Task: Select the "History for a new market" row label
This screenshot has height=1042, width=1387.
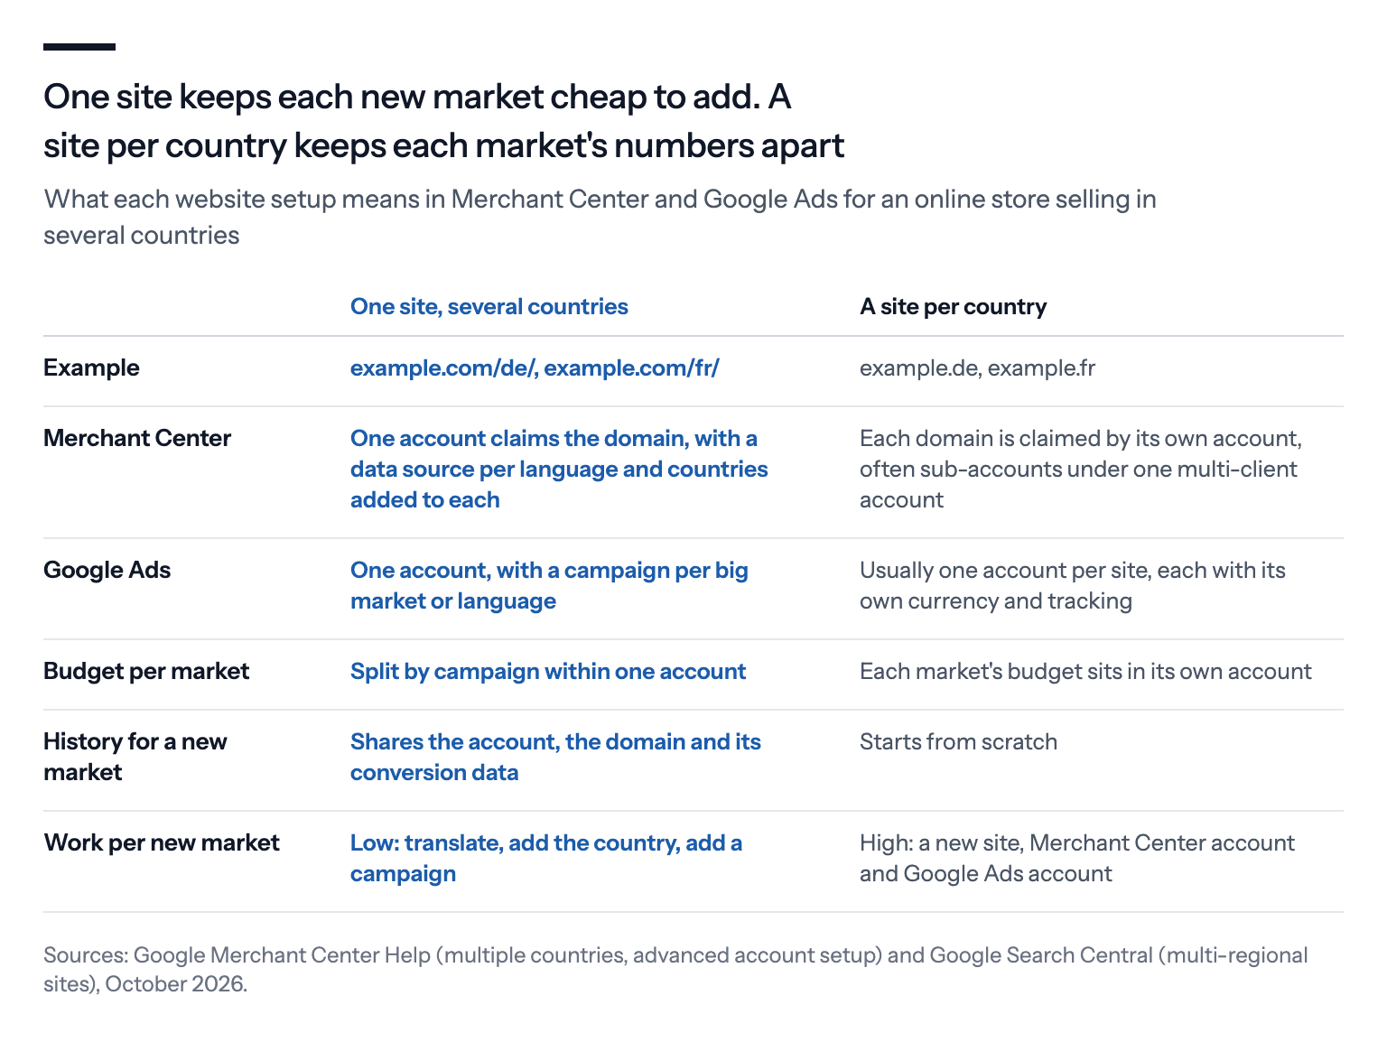Action: point(135,757)
